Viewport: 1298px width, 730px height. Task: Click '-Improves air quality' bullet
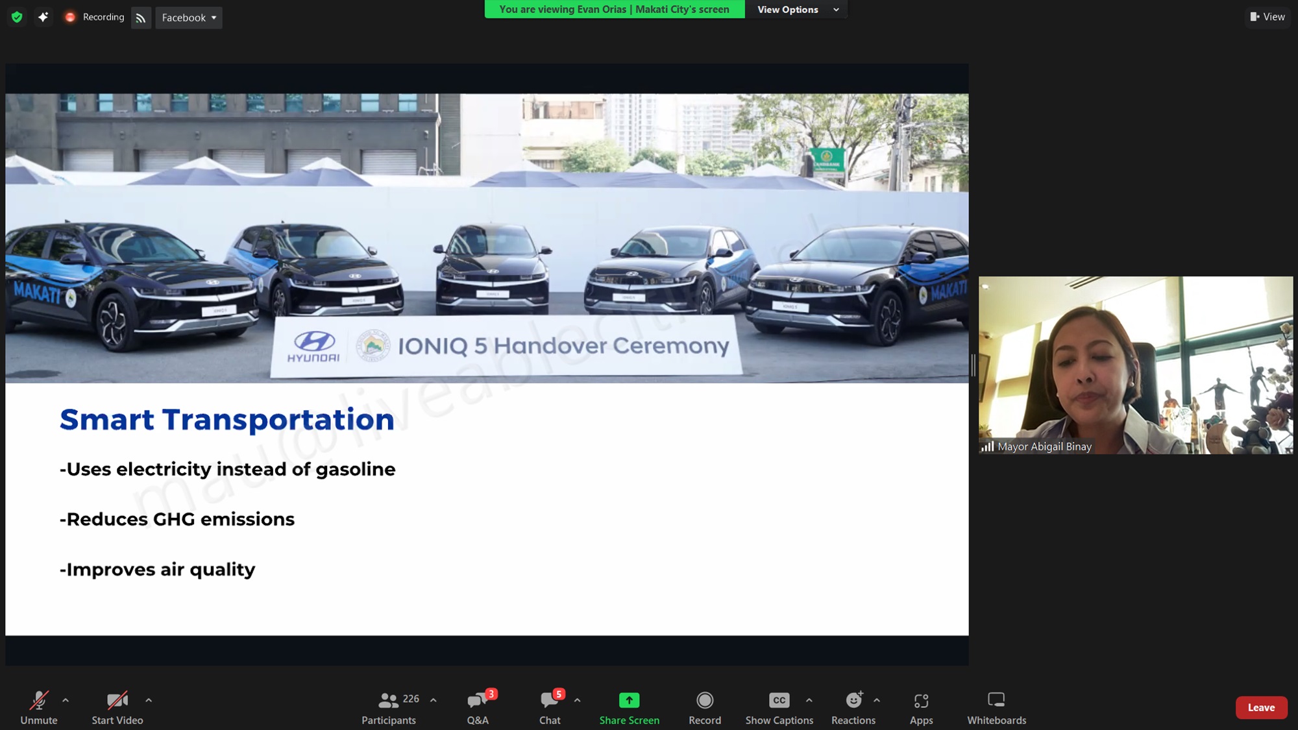[x=158, y=570]
